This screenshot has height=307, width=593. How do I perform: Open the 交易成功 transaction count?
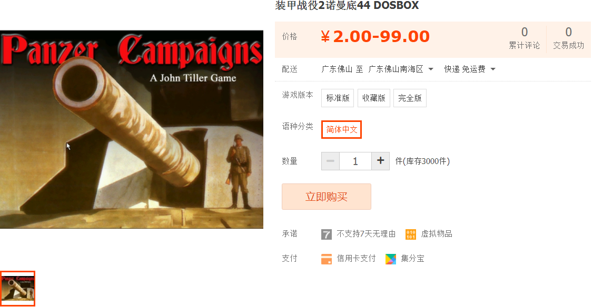(x=568, y=38)
